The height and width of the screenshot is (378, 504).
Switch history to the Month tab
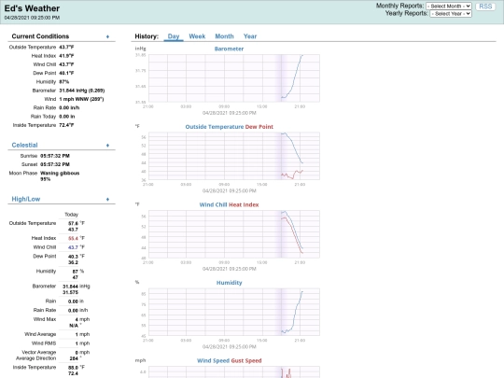tap(224, 36)
